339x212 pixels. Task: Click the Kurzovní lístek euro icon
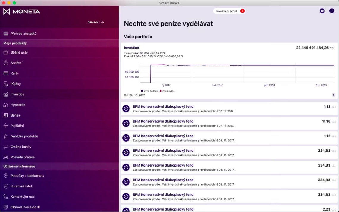coord(6,186)
